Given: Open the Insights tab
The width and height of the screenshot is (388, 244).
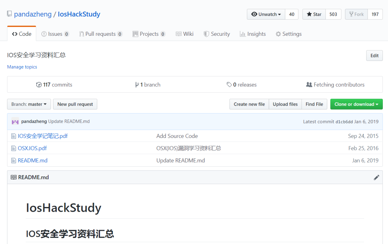Looking at the screenshot, I should (x=253, y=34).
